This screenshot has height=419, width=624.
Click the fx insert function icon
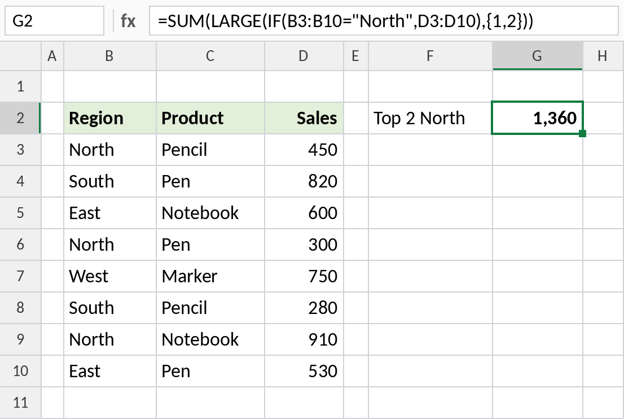coord(128,21)
